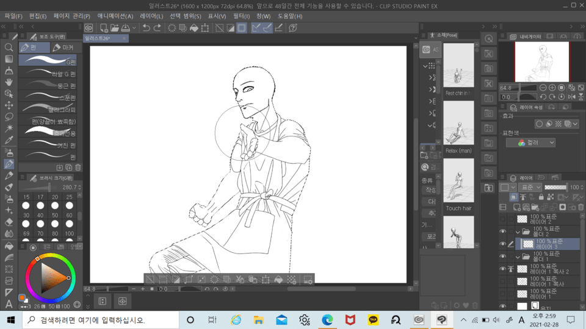
Task: Click Invert selection icon in command bar
Action: [231, 27]
